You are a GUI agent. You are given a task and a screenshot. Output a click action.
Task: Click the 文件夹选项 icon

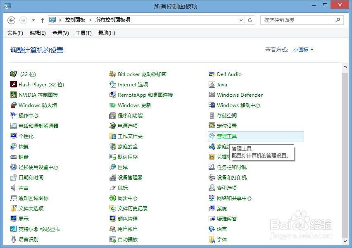pyautogui.click(x=14, y=208)
